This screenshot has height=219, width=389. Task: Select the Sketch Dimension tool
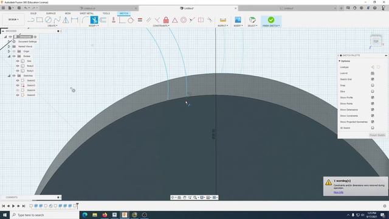[x=74, y=20]
